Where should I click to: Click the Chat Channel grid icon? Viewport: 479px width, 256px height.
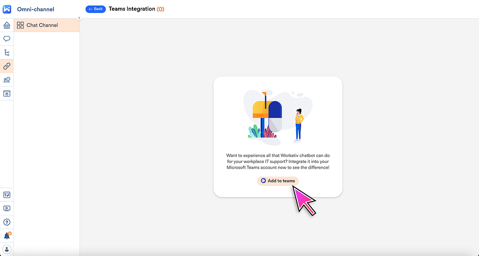click(21, 25)
